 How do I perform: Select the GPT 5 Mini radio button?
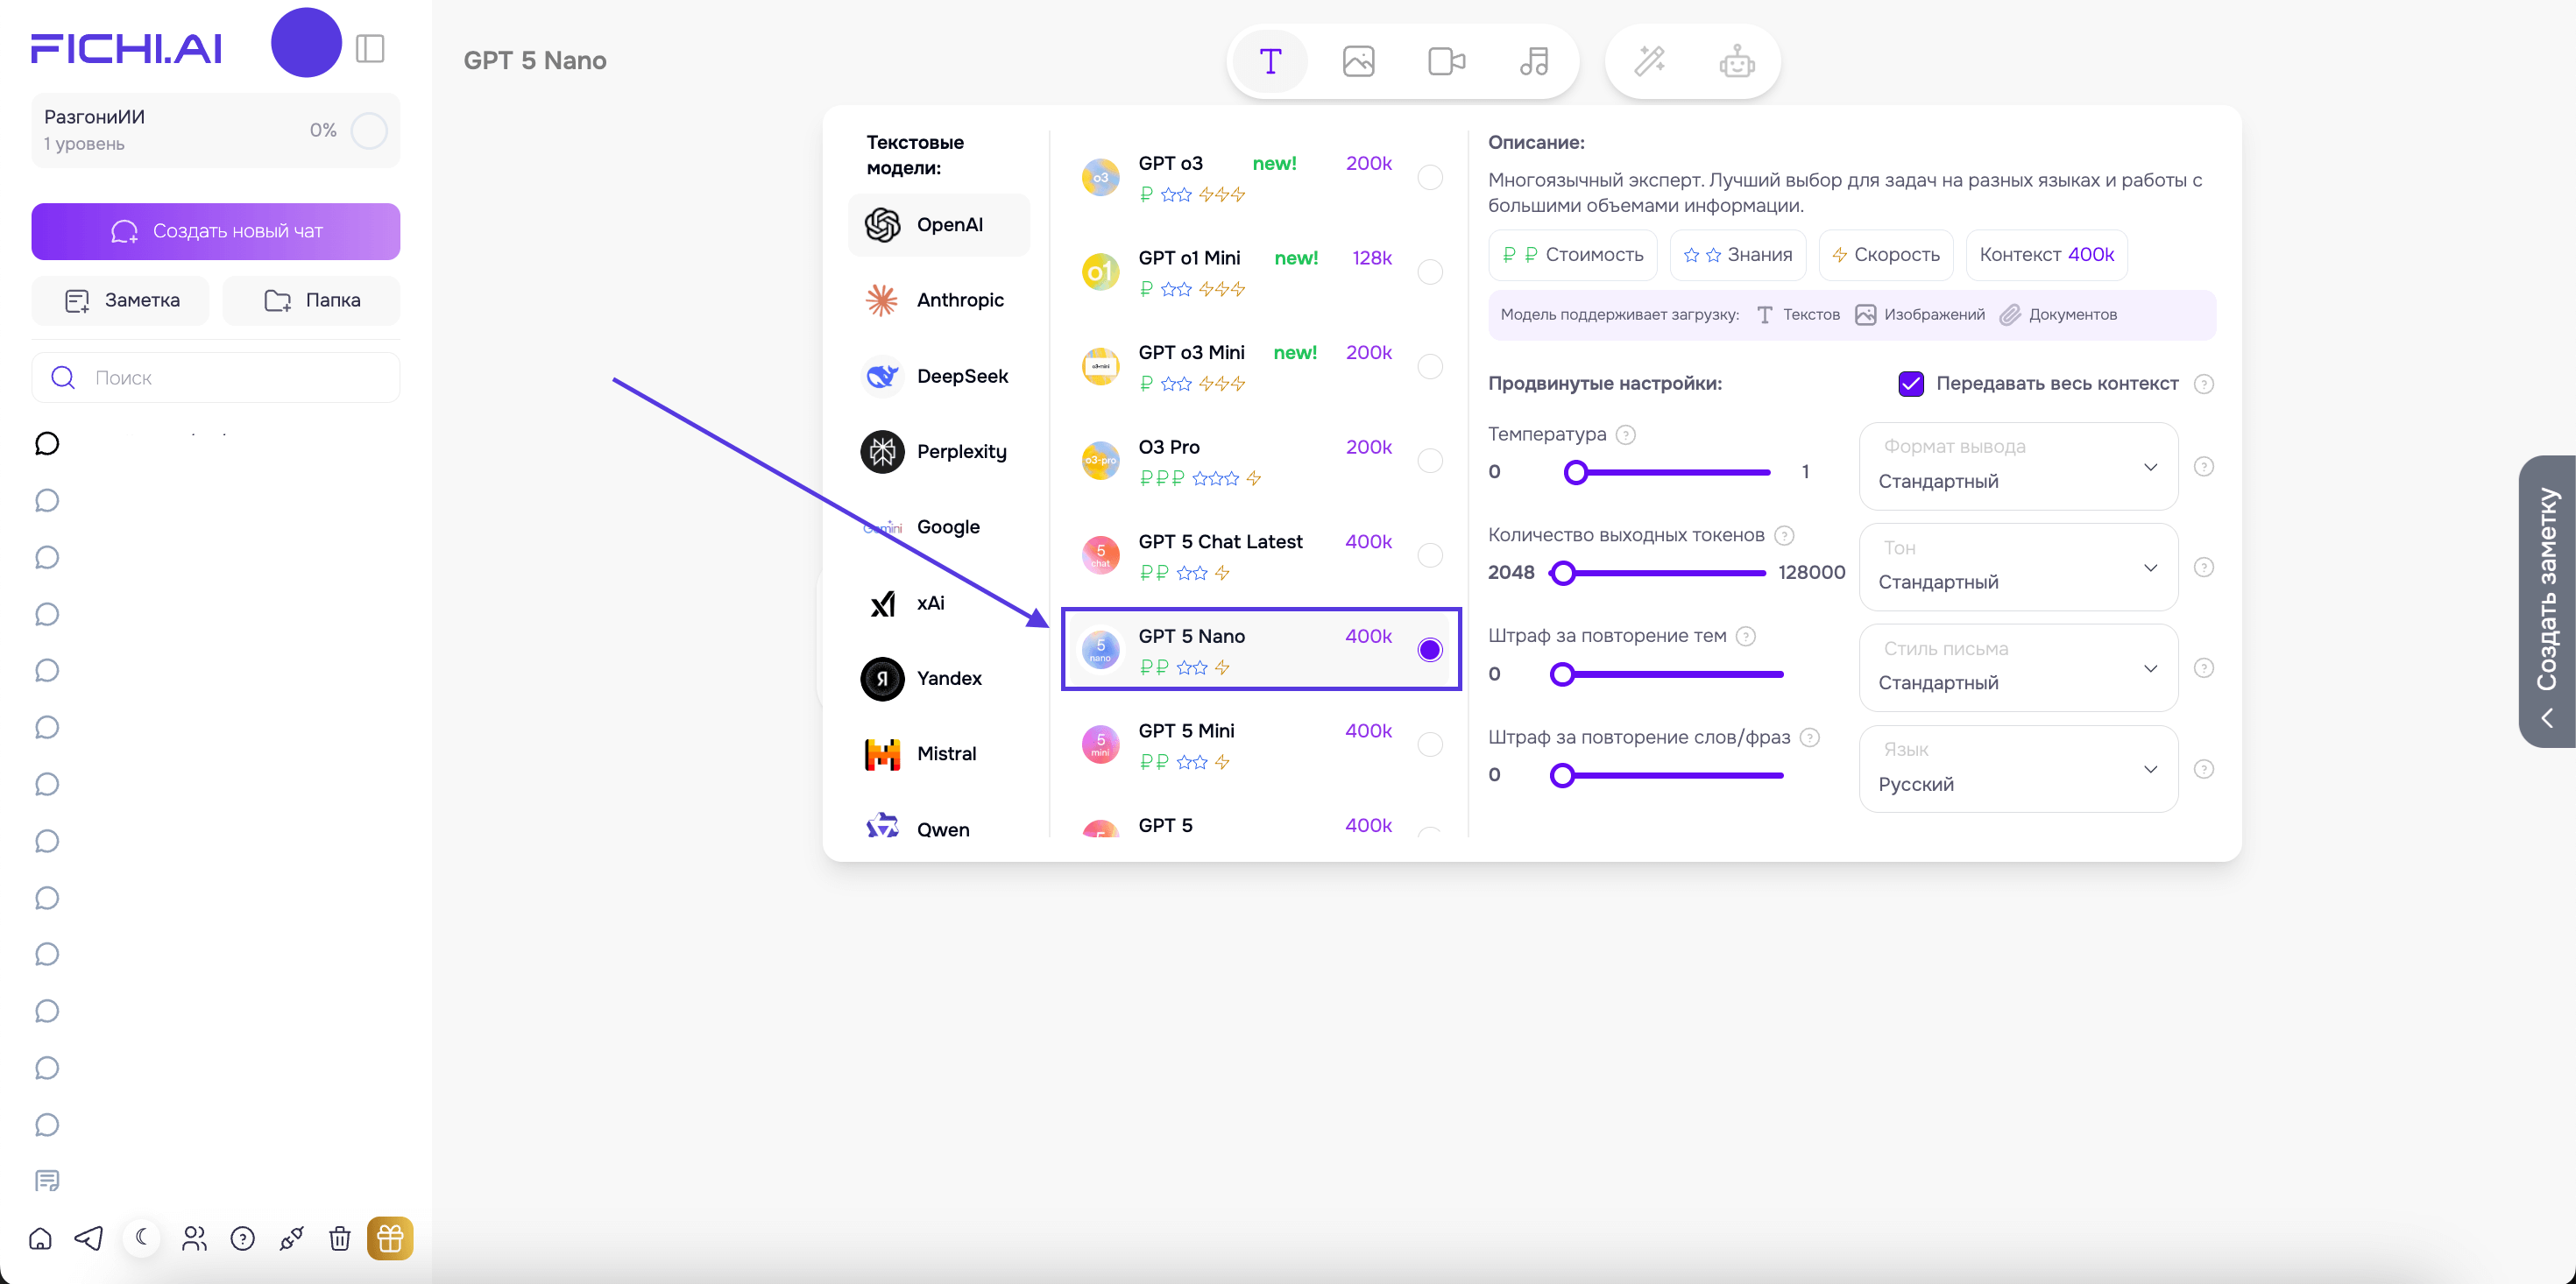click(x=1430, y=745)
